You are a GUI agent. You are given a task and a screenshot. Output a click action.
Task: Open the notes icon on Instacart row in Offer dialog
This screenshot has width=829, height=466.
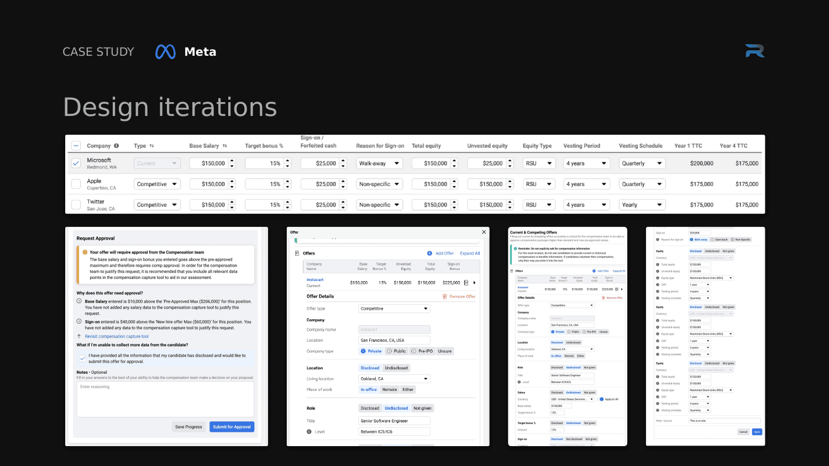click(x=466, y=283)
